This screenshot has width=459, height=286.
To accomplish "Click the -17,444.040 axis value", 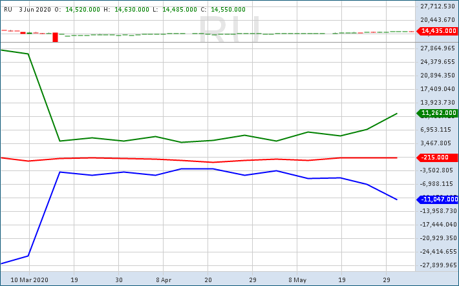I will tap(438, 224).
